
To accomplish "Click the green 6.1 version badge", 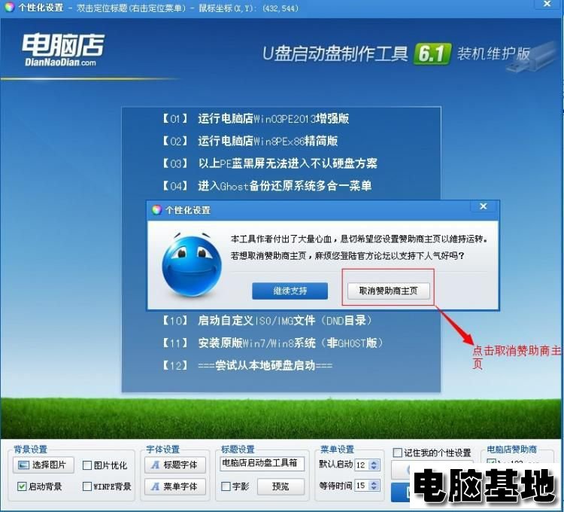I will pyautogui.click(x=432, y=54).
